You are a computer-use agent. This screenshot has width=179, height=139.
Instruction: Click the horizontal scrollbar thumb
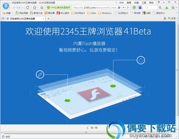pyautogui.click(x=86, y=133)
